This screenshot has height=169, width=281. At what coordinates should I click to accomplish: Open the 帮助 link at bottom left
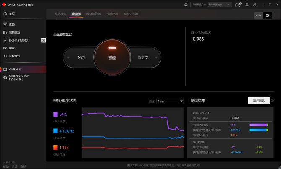6,166
